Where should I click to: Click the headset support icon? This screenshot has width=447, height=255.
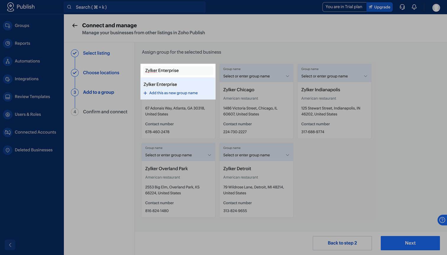402,7
